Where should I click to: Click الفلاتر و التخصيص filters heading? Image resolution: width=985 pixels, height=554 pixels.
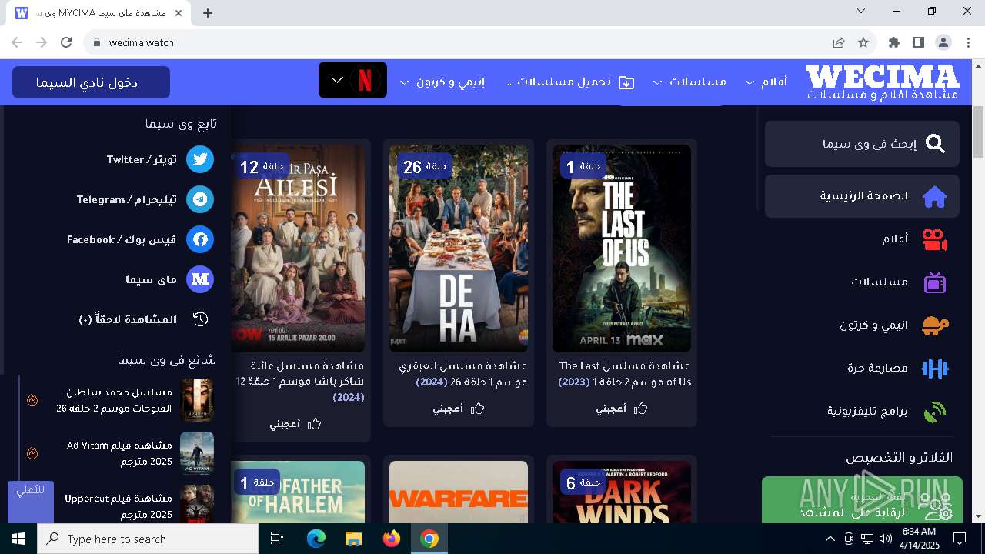(x=900, y=457)
